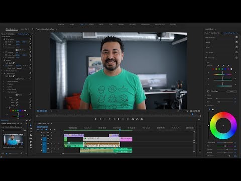Select the Razor tool
Image resolution: width=241 pixels, height=181 pixels.
point(31,135)
